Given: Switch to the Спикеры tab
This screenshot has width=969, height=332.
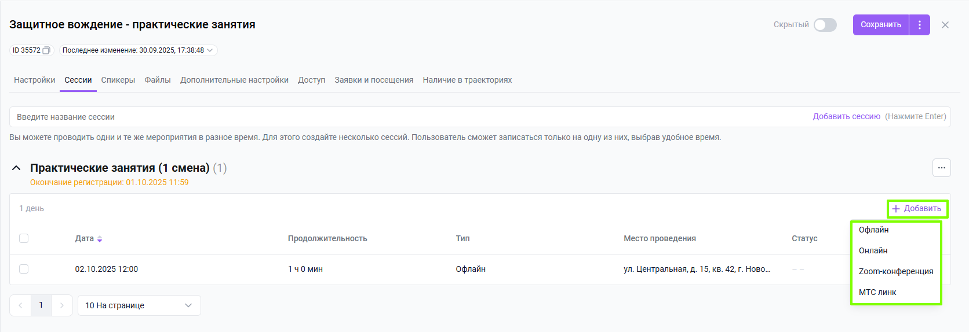Looking at the screenshot, I should point(118,80).
